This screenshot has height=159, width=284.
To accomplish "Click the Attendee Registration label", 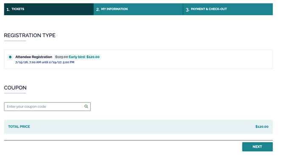I will [x=33, y=57].
